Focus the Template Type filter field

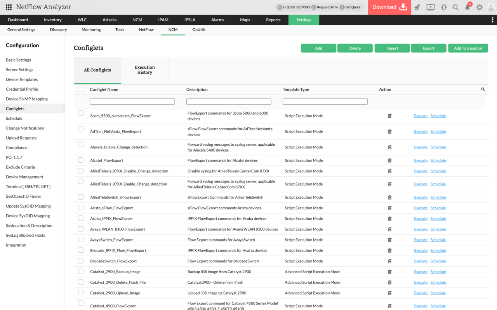(x=325, y=102)
